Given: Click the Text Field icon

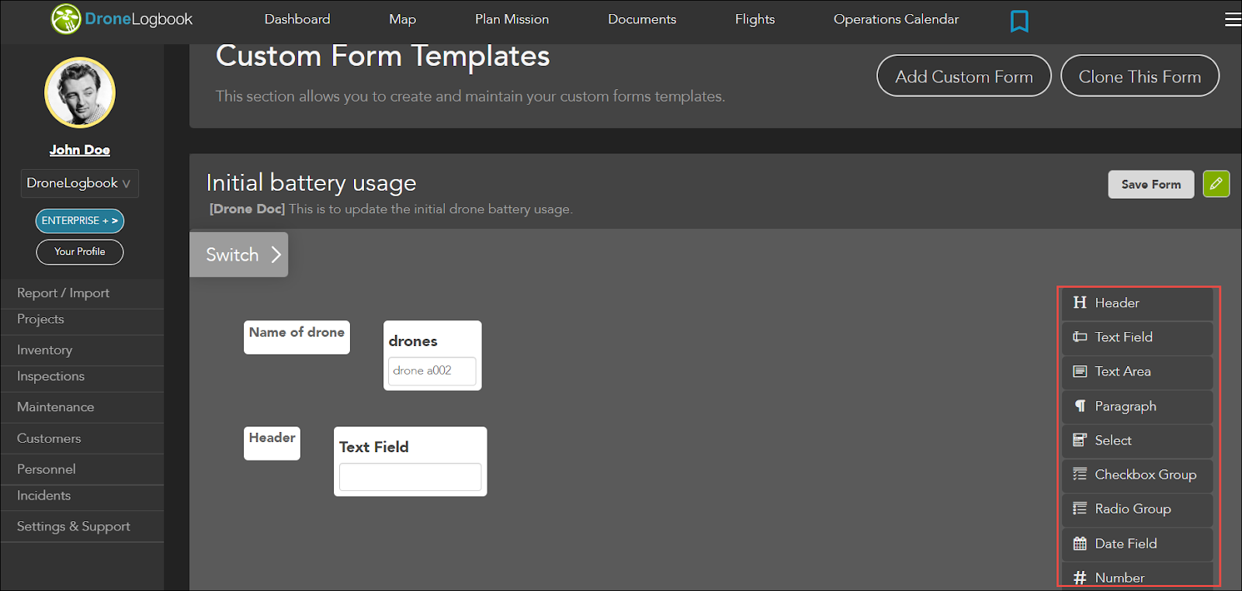Looking at the screenshot, I should point(1080,337).
